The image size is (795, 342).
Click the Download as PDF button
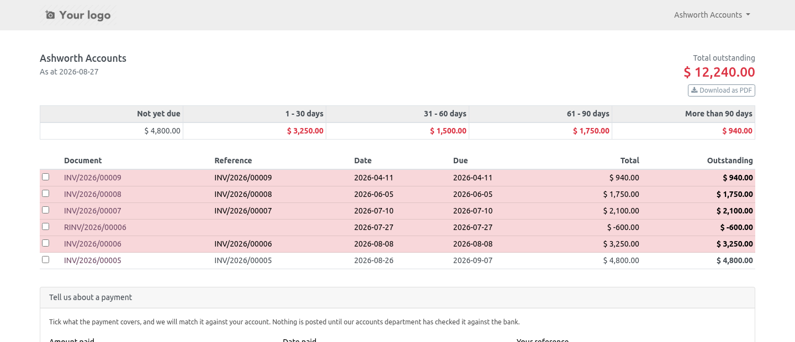click(722, 90)
